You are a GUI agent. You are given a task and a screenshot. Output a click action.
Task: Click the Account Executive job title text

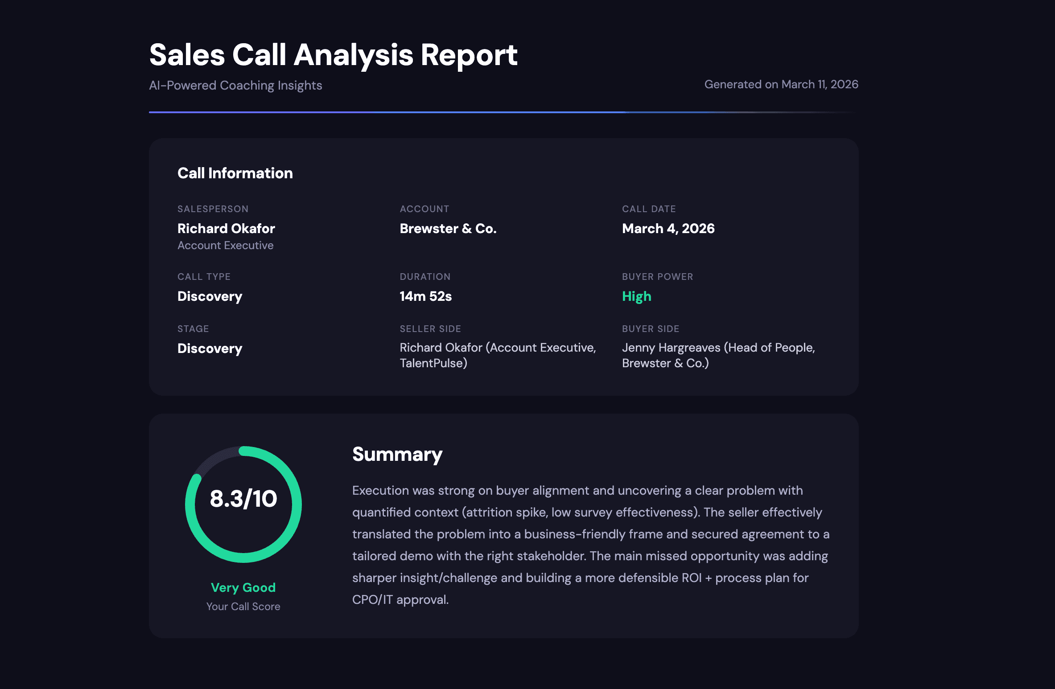click(225, 245)
